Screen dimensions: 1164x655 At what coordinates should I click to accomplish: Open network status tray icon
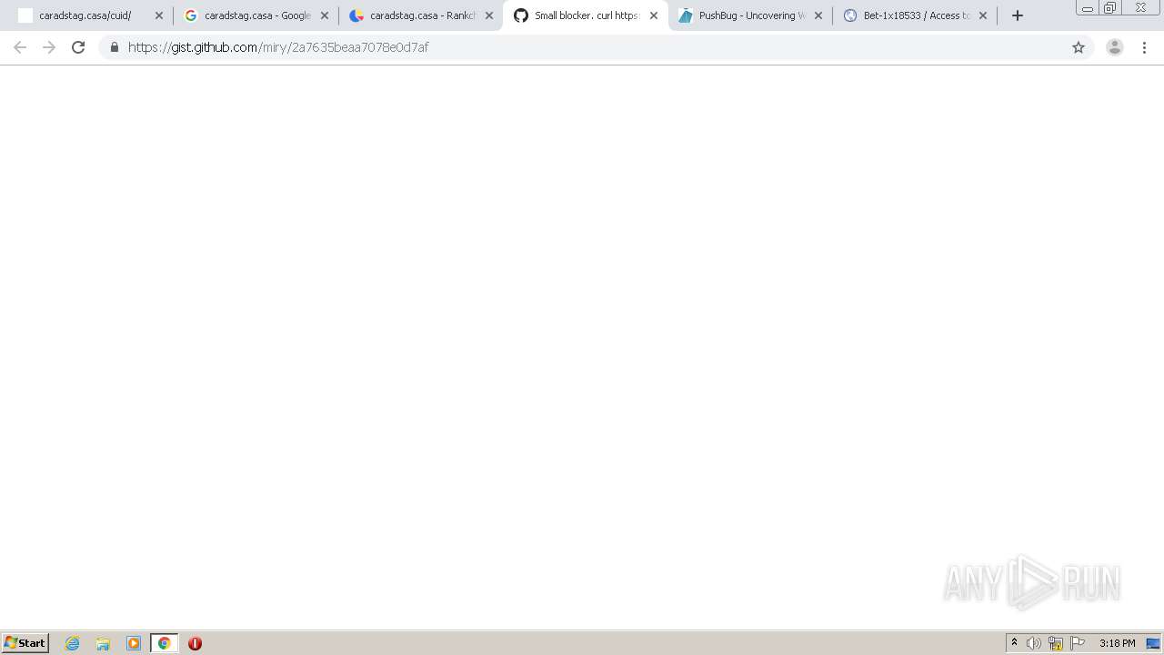click(1056, 643)
